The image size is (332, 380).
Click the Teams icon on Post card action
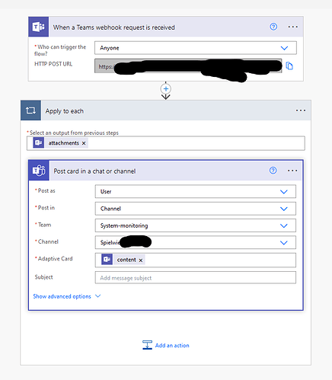click(x=39, y=171)
